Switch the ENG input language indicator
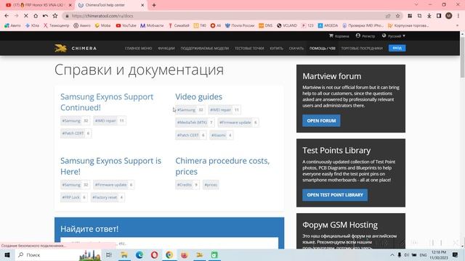This screenshot has height=261, width=465. click(x=423, y=254)
